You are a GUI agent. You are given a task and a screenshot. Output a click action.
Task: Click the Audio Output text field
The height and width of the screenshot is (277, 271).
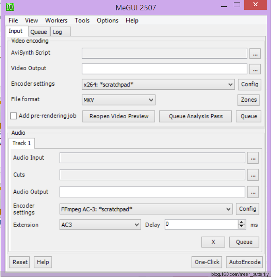click(152, 192)
